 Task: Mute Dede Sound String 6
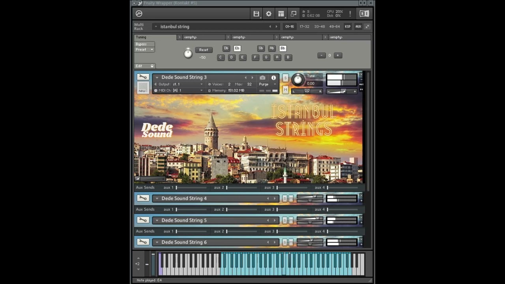[291, 242]
